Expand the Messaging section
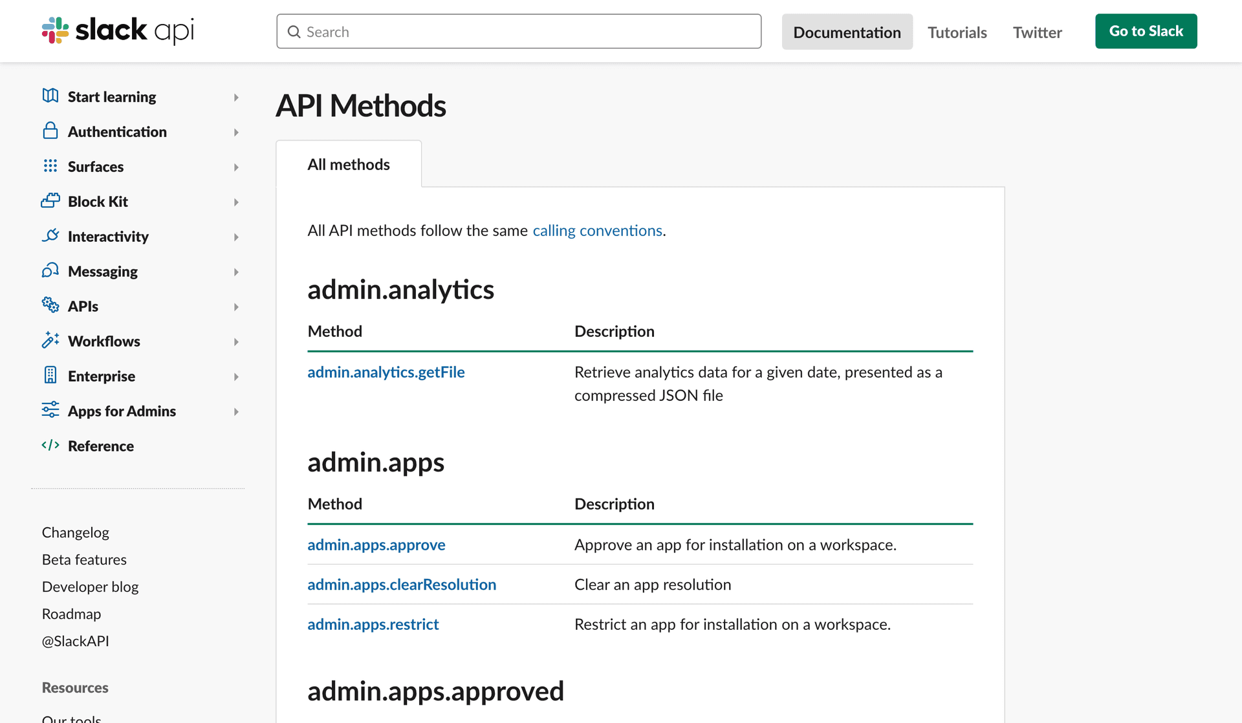This screenshot has height=723, width=1242. coord(236,272)
